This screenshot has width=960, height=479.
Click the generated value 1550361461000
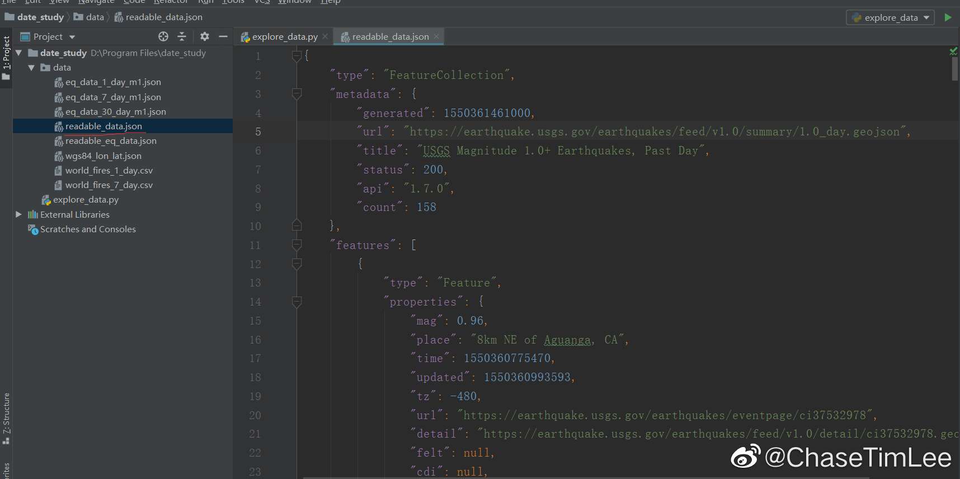[487, 113]
